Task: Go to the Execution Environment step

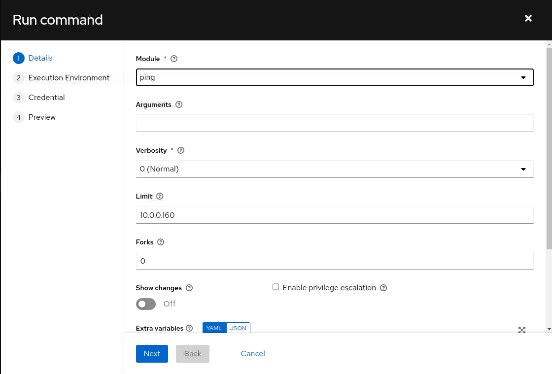Action: [69, 78]
